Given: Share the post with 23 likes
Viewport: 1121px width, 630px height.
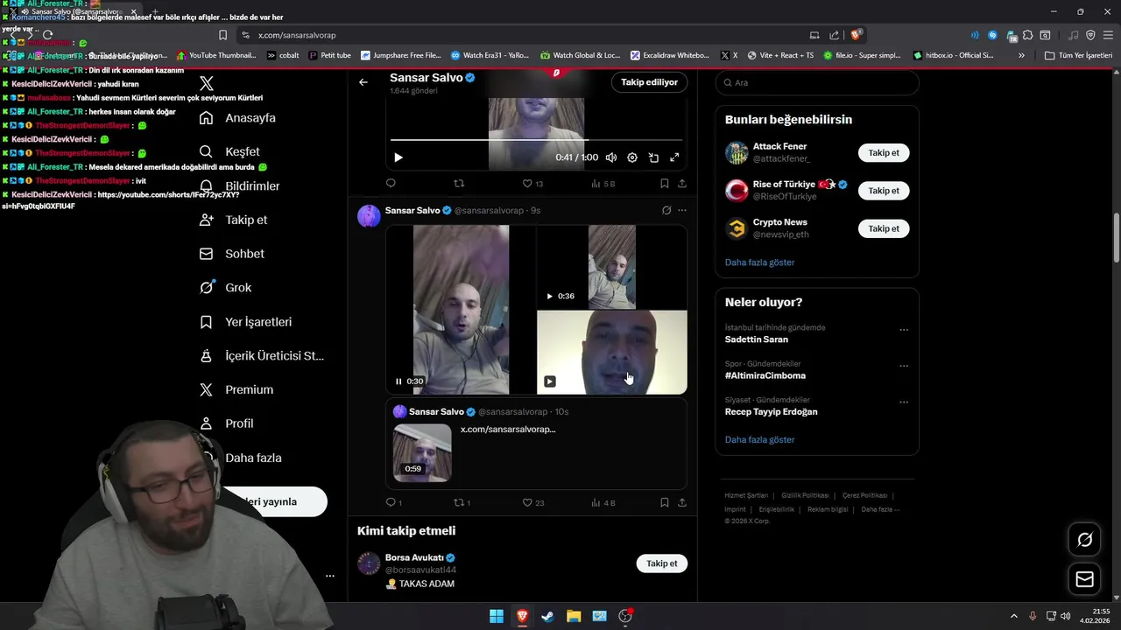Looking at the screenshot, I should [682, 502].
